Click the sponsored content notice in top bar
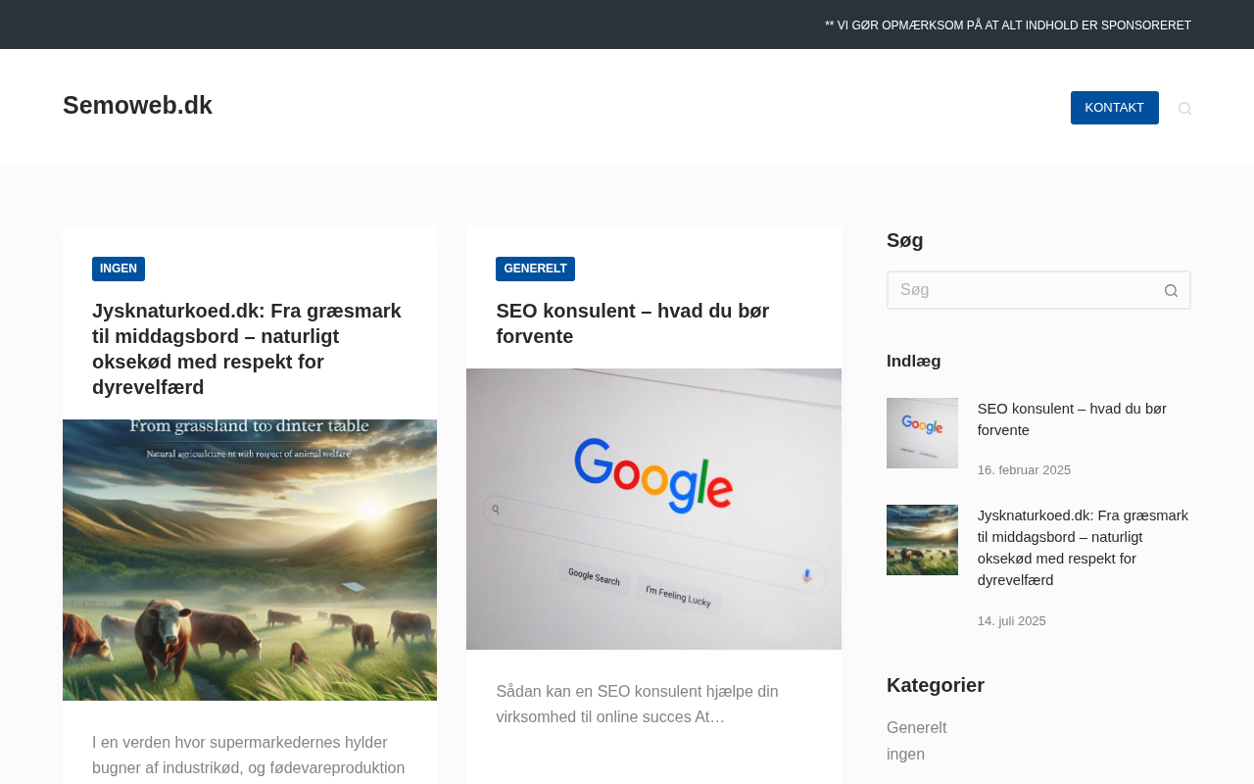 [1008, 25]
